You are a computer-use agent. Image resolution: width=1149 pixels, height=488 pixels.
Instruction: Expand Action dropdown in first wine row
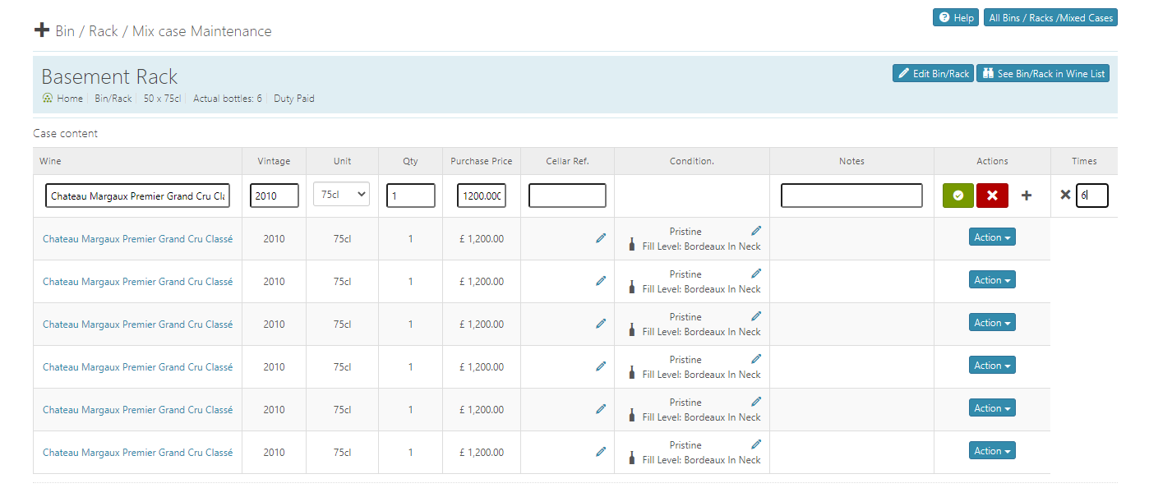(992, 237)
